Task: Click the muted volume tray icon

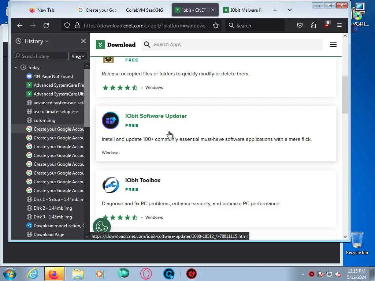Action: coord(338,274)
